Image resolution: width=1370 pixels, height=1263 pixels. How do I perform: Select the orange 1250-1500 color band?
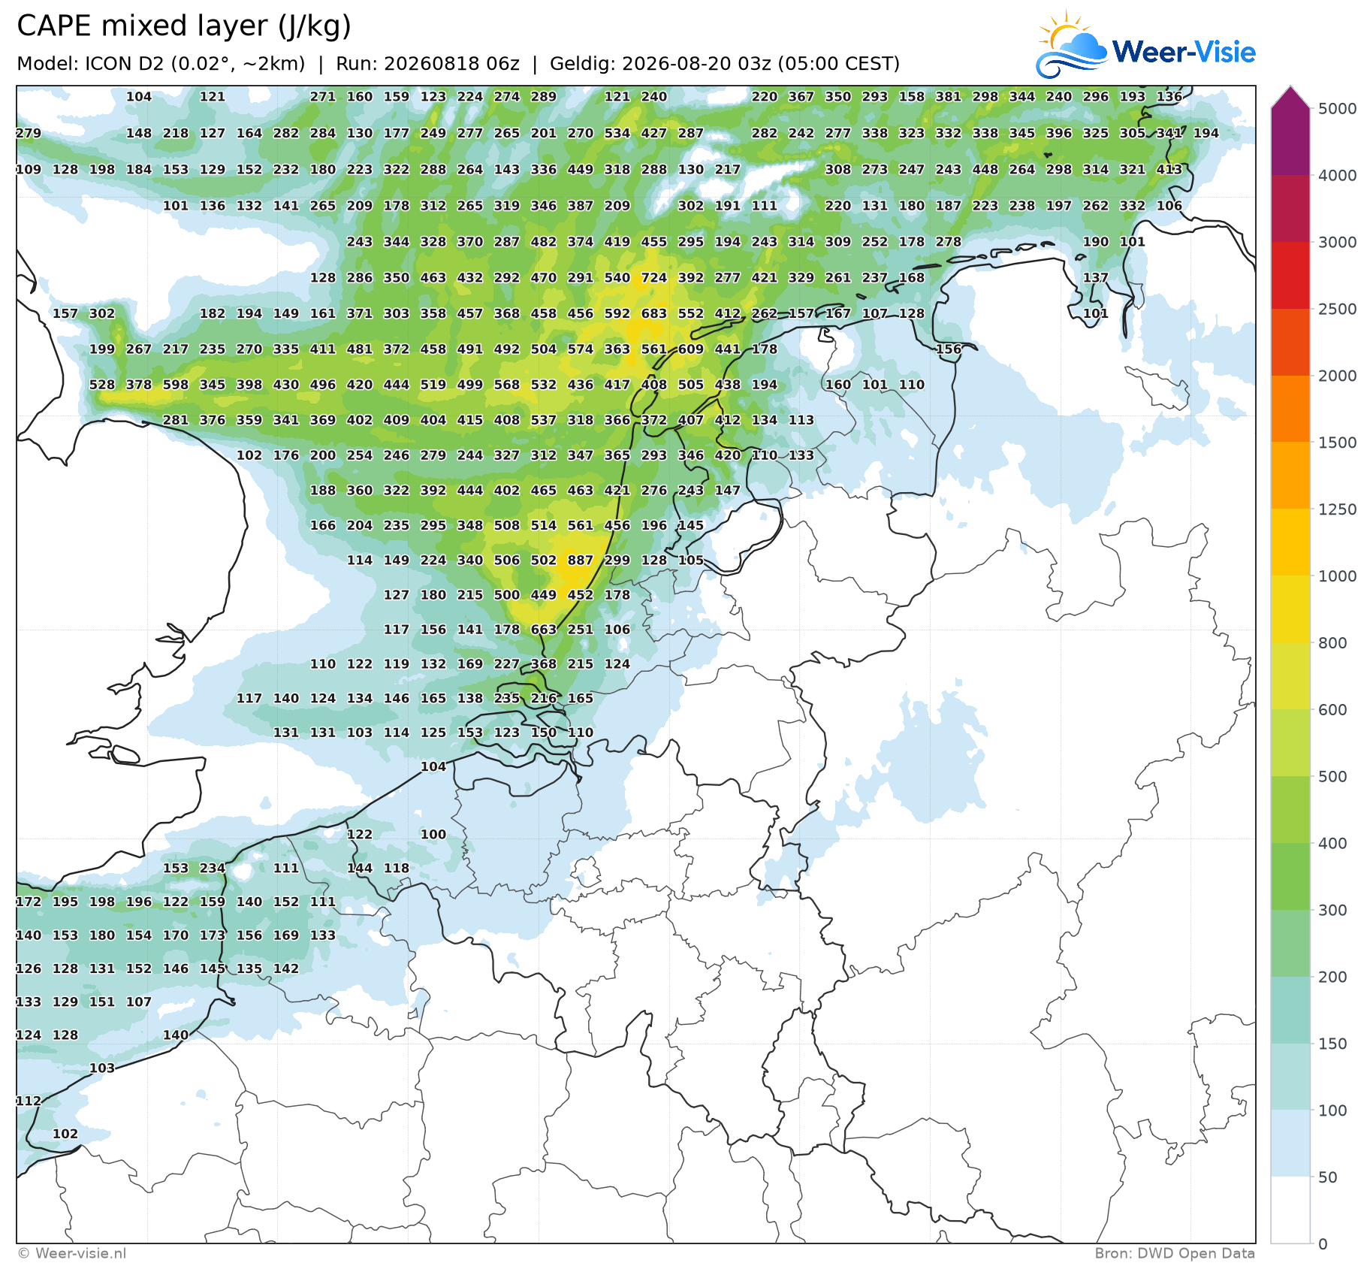[1290, 476]
